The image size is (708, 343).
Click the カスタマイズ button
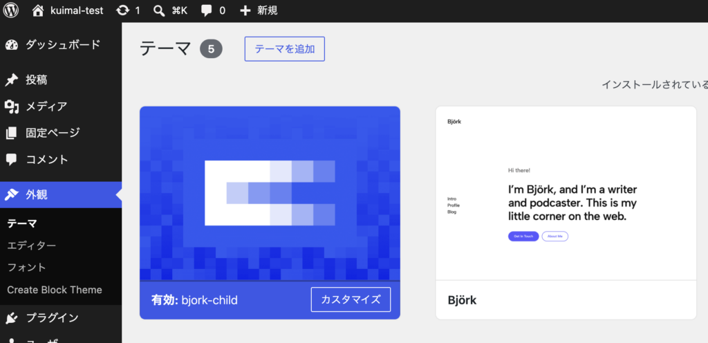[x=351, y=299]
